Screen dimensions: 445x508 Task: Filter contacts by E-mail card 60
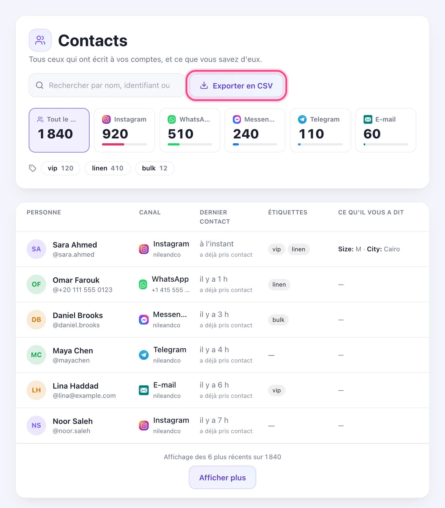point(386,130)
